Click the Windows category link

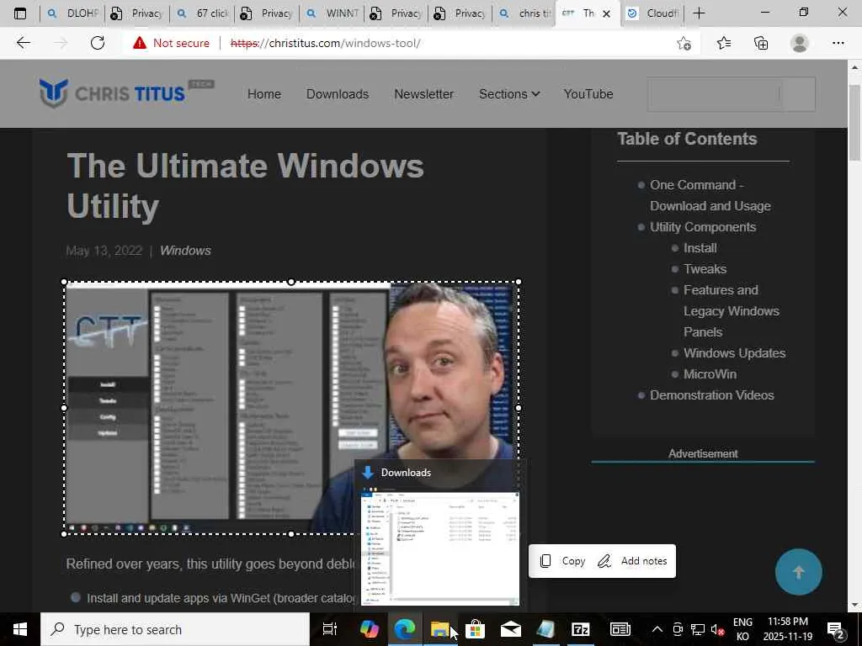point(185,251)
